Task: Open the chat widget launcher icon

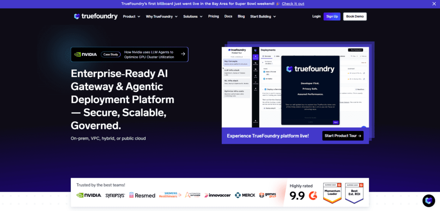Action: click(x=428, y=200)
